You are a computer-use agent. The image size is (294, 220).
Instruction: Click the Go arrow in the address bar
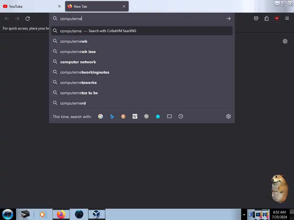coord(228,19)
